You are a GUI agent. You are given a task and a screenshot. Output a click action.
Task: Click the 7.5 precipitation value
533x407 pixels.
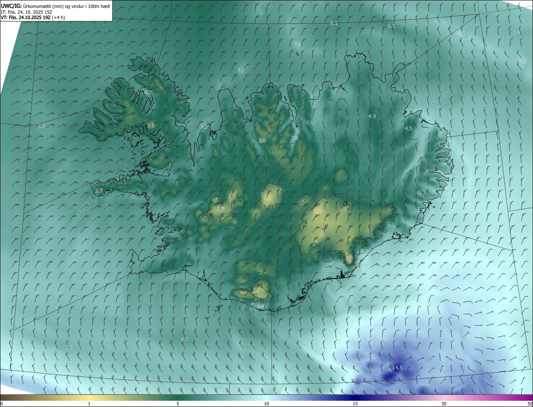(x=69, y=347)
